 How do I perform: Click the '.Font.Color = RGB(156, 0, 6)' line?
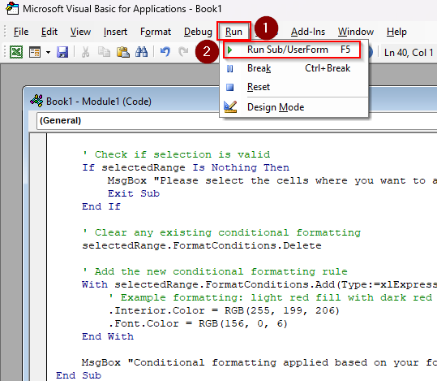click(x=198, y=323)
